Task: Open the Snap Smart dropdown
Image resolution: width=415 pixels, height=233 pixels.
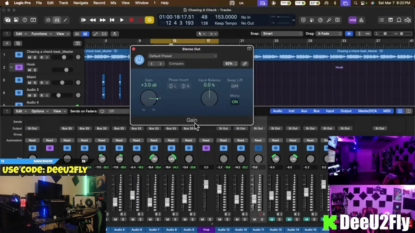Action: [282, 34]
